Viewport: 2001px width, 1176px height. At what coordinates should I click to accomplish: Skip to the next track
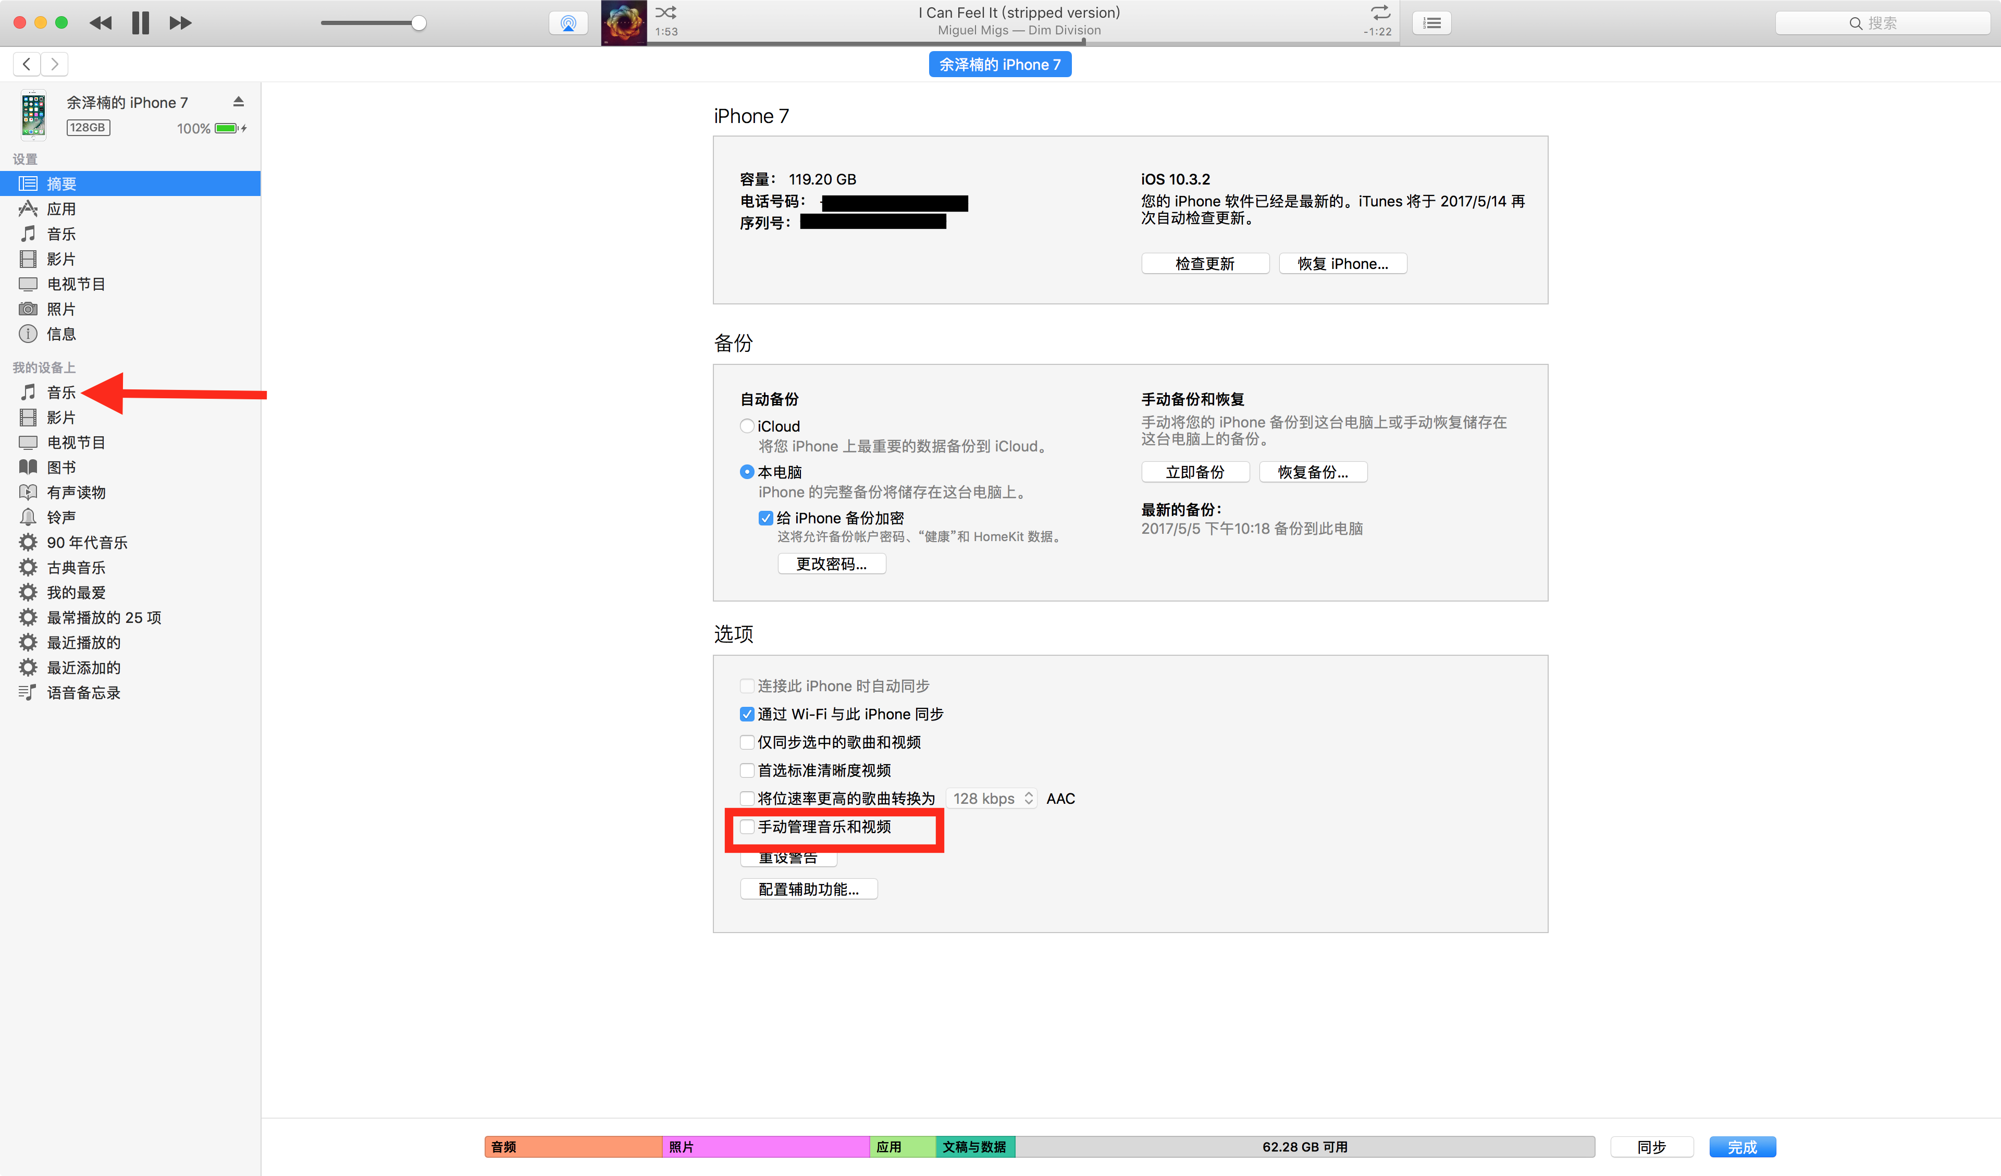(x=180, y=23)
